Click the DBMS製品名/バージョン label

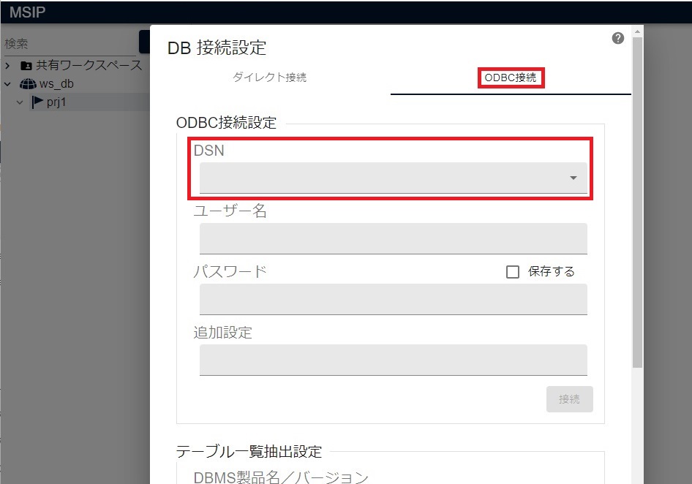[281, 477]
